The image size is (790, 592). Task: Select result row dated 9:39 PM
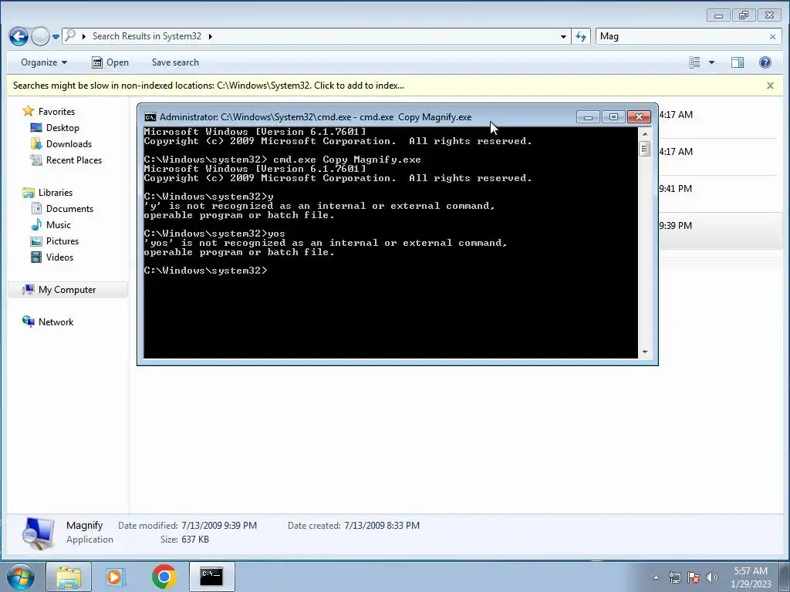721,230
